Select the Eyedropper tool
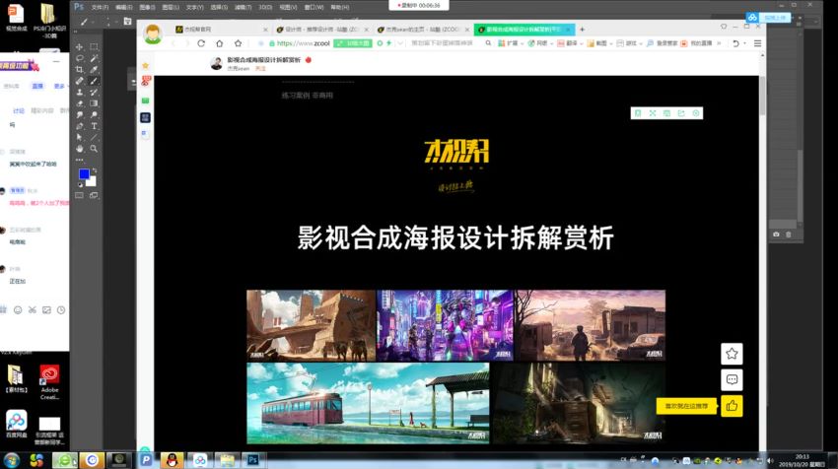Image resolution: width=838 pixels, height=469 pixels. (x=94, y=69)
